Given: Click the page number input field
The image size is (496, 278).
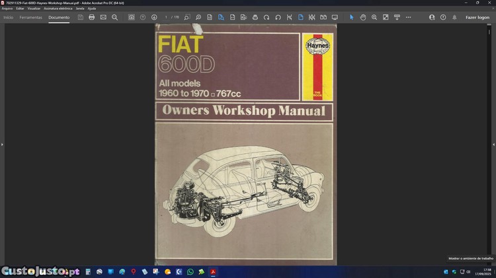Looking at the screenshot, I should [x=167, y=17].
